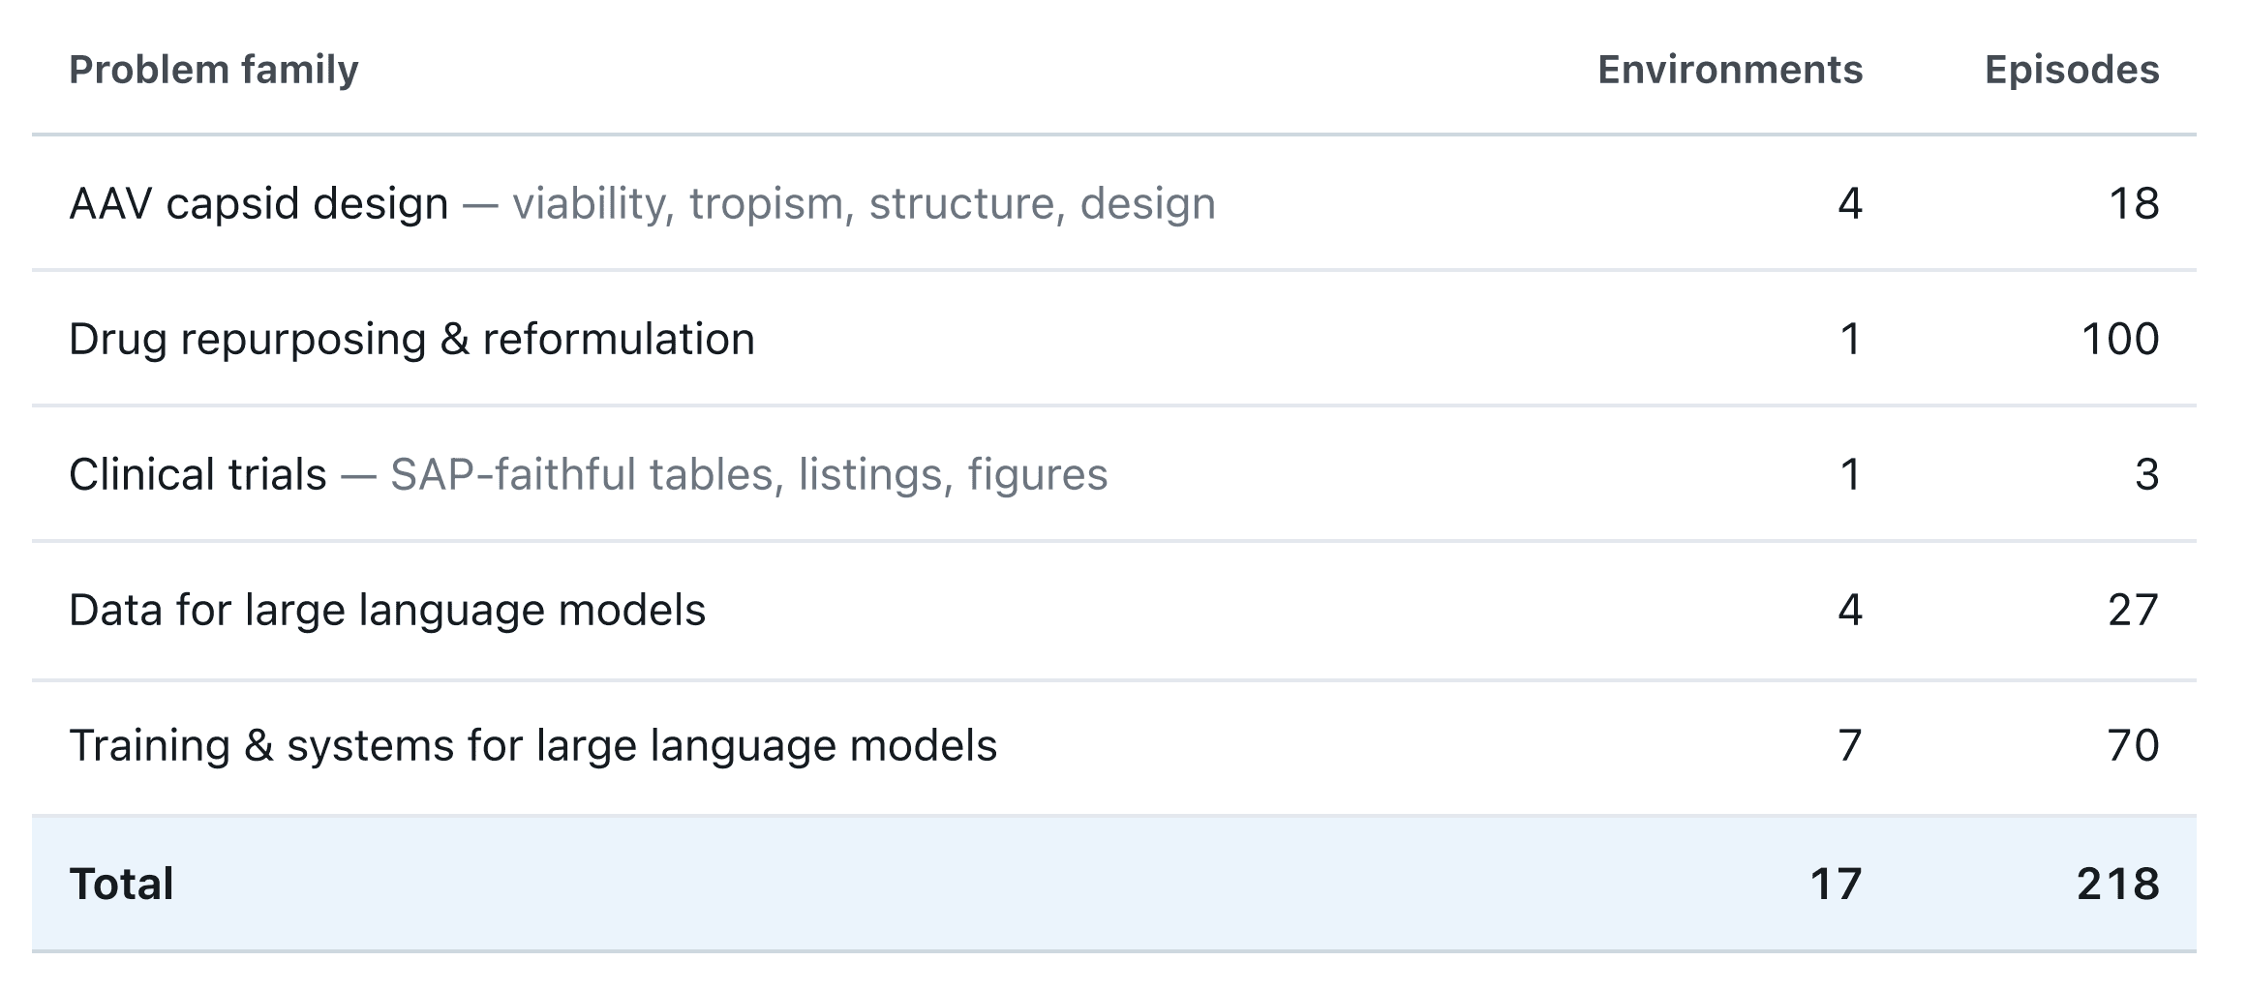Click episodes value 18 for AAV capsid
Image resolution: width=2248 pixels, height=991 pixels.
pos(2134,203)
